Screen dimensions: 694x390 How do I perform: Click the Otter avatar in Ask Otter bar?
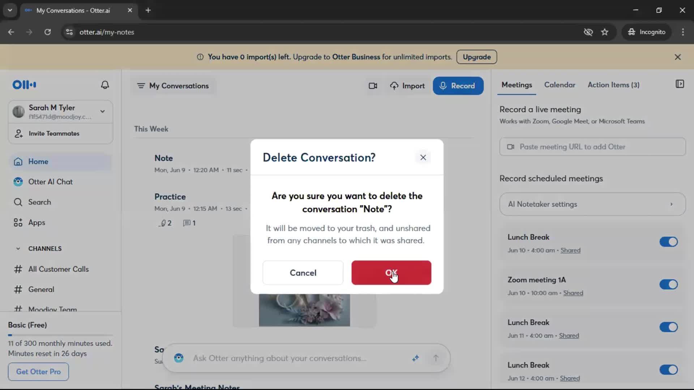179,358
